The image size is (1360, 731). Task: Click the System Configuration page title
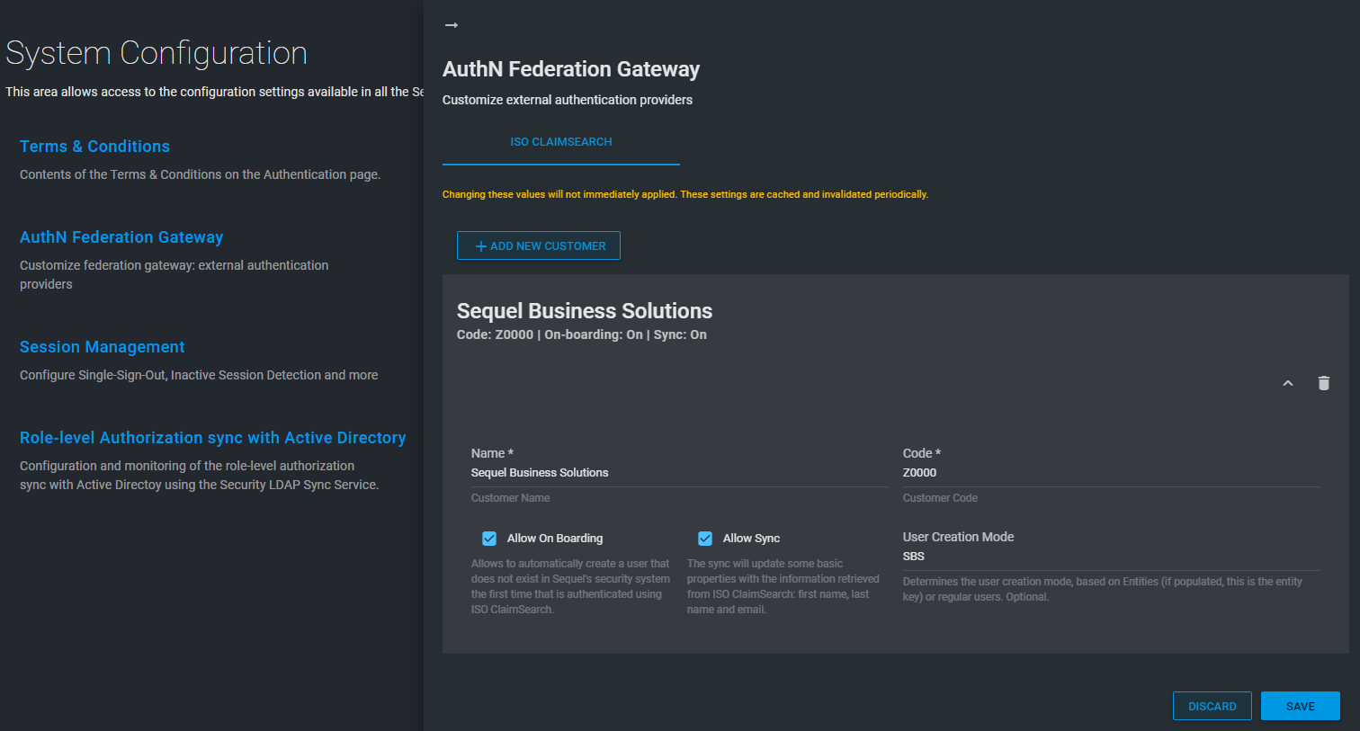point(157,53)
